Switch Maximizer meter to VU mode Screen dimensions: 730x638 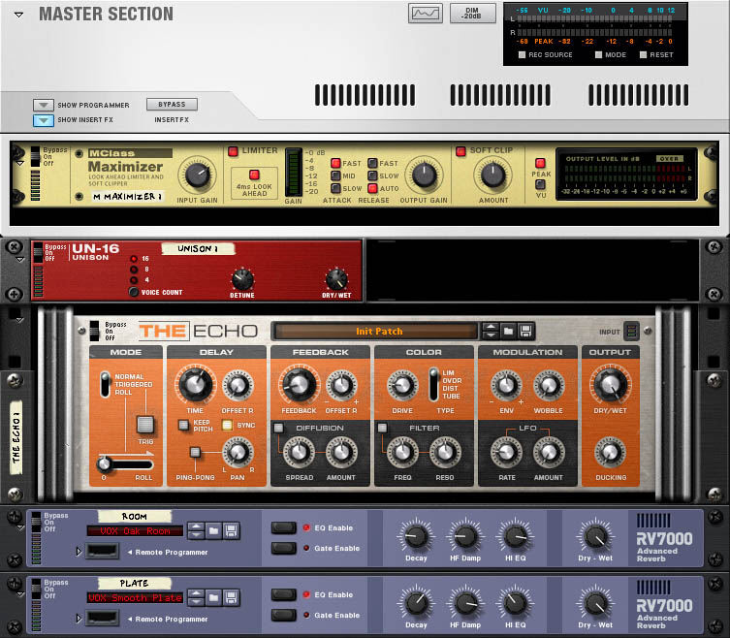pos(540,184)
